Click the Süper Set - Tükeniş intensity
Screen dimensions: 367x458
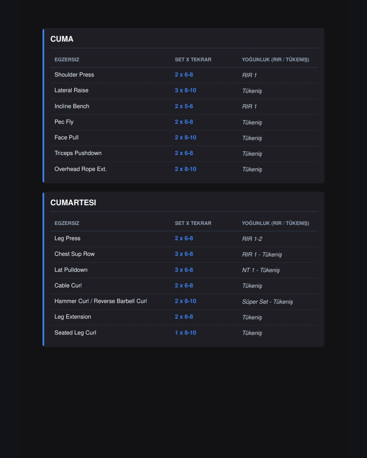coord(267,302)
